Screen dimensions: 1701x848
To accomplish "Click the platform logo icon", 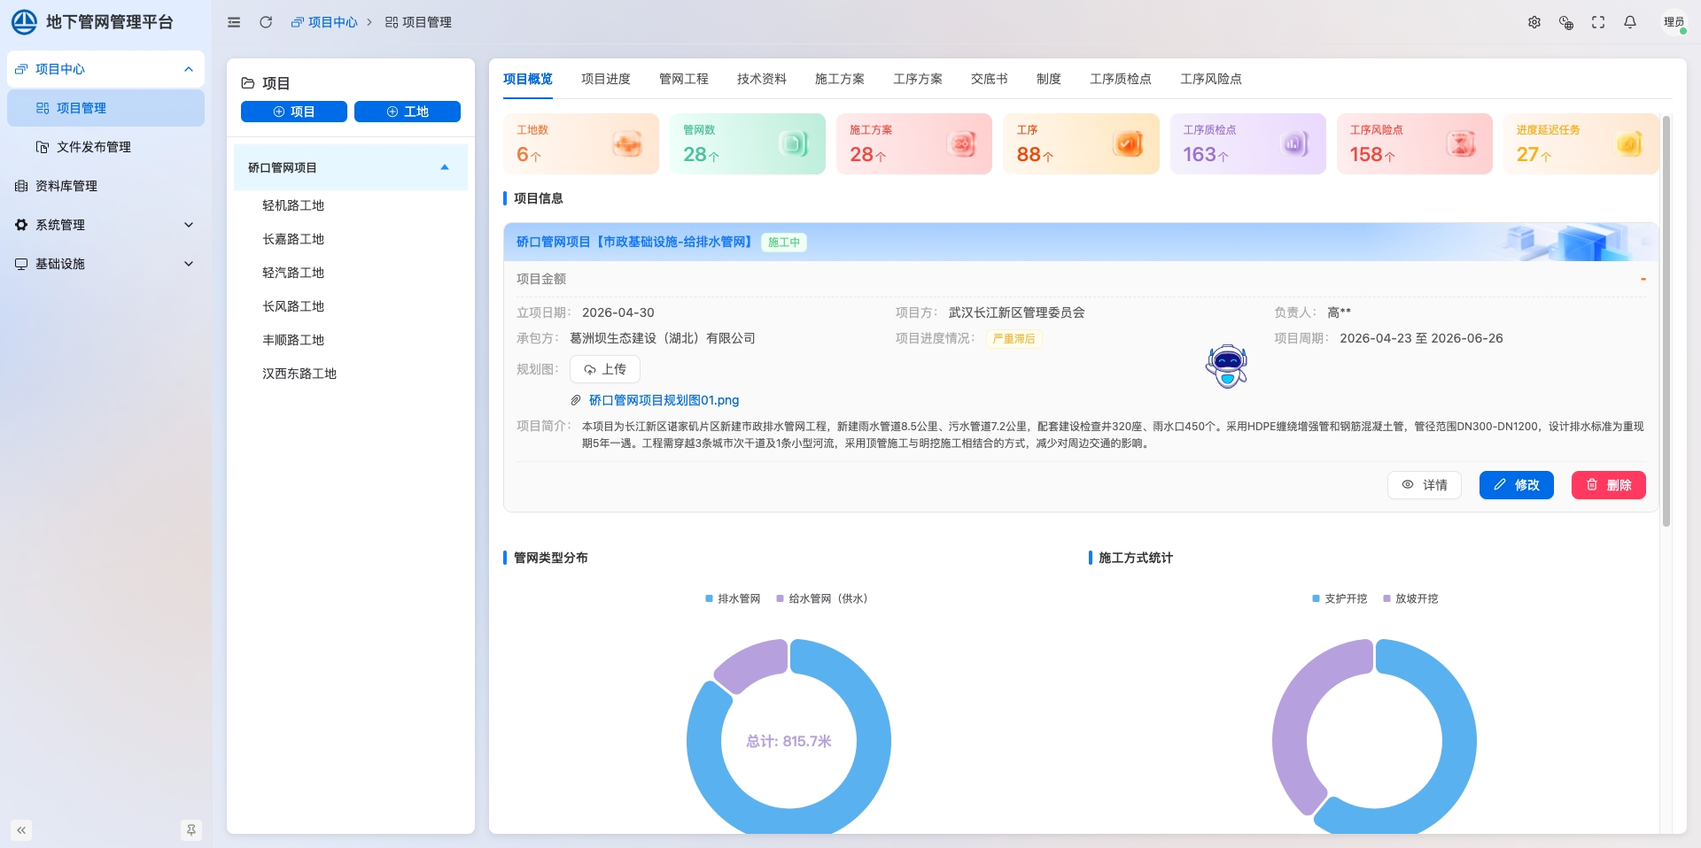I will tap(24, 22).
